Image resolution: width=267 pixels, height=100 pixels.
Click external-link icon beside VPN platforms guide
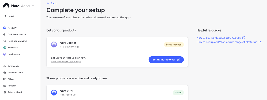click(x=260, y=42)
